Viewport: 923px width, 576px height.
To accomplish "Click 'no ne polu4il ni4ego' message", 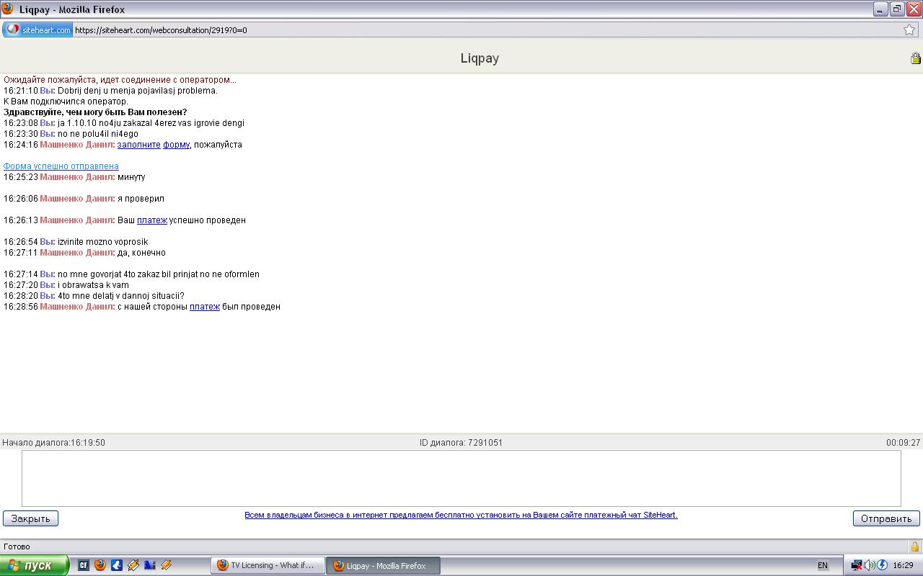I will tap(97, 134).
